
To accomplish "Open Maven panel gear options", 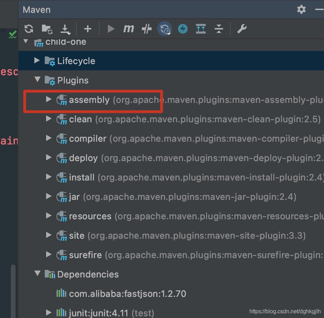I will click(301, 9).
